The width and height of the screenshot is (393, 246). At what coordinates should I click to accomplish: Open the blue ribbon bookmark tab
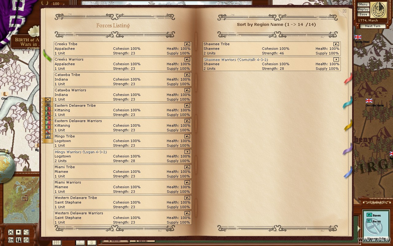348,172
